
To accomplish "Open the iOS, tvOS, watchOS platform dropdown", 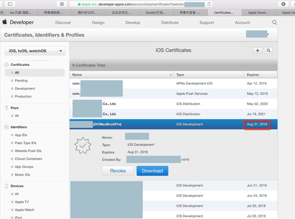I will (x=35, y=51).
